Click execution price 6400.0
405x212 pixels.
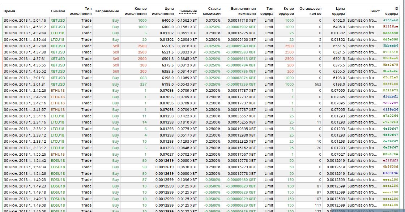(x=168, y=20)
